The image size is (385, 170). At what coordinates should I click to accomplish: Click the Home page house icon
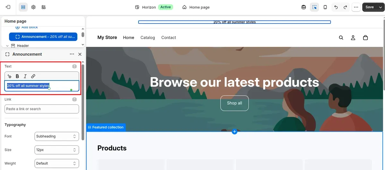(184, 7)
